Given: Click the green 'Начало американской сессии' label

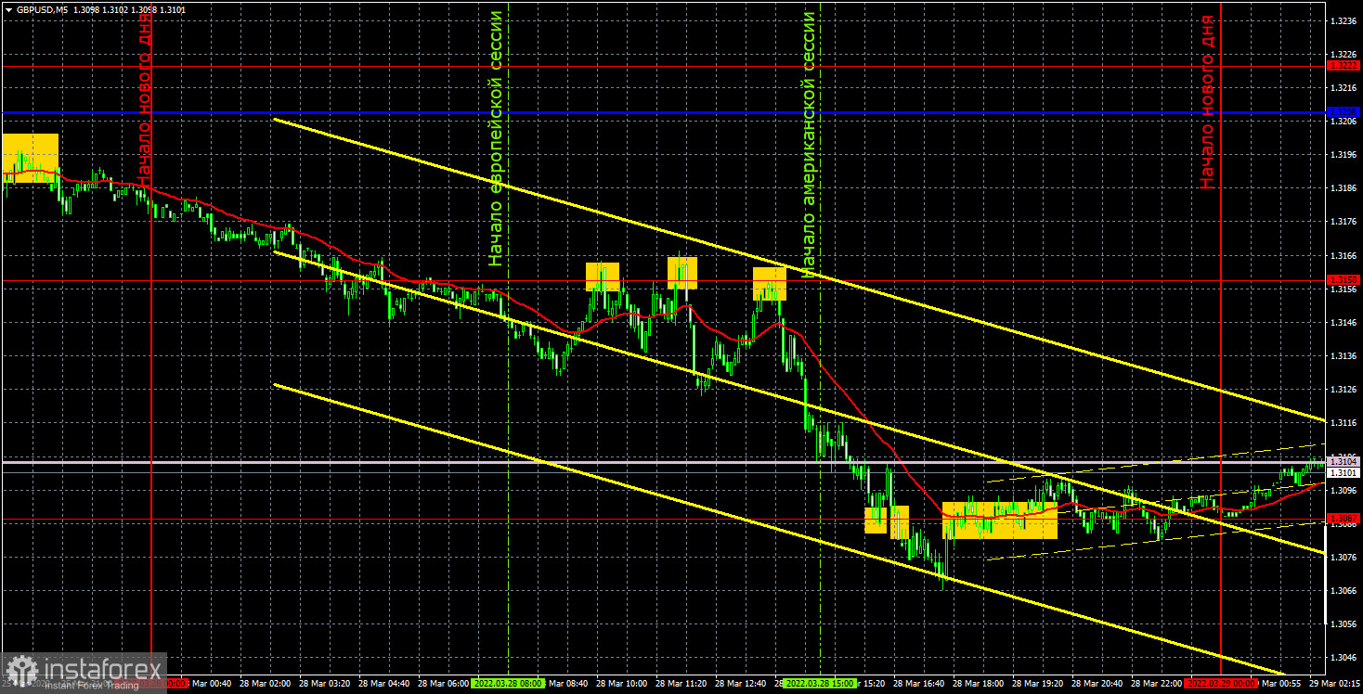Looking at the screenshot, I should coord(809,145).
